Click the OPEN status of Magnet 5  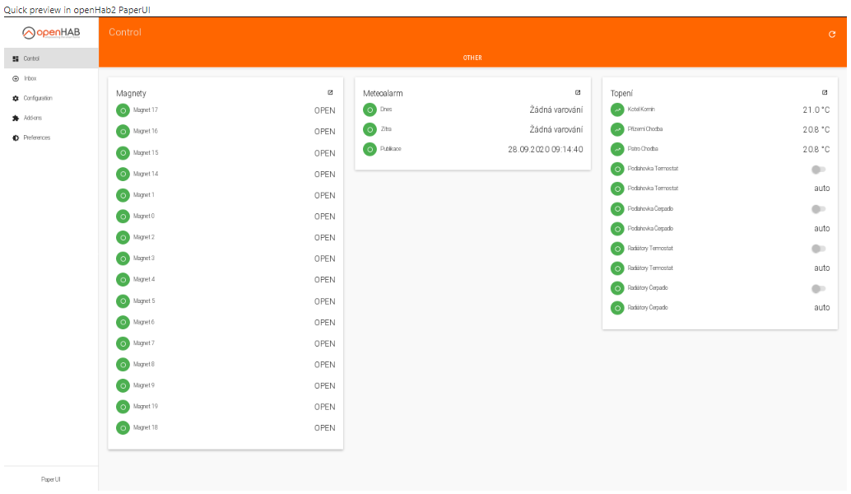point(324,302)
